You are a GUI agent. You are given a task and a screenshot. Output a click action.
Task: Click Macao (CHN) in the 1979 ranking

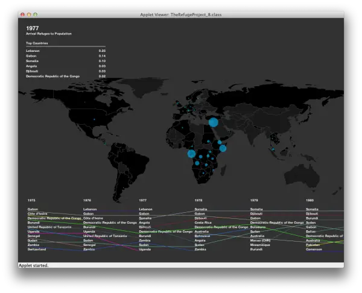[260, 241]
